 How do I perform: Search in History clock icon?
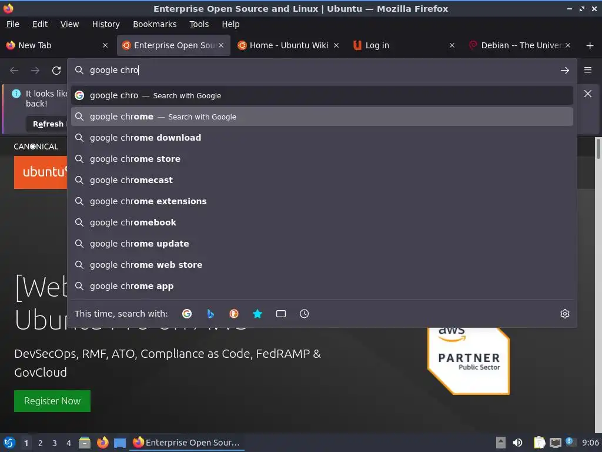point(304,314)
